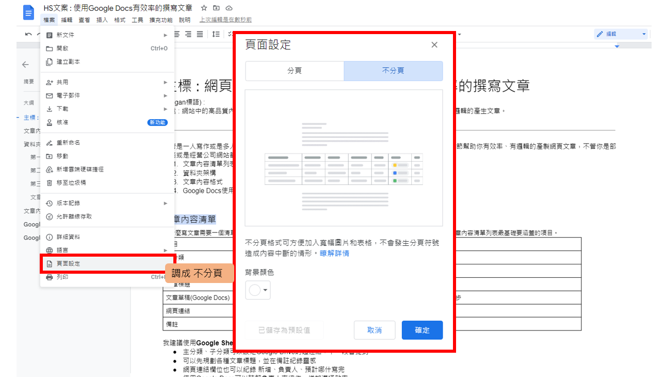
Task: Apply justify alignment from the toolbar
Action: click(x=200, y=34)
